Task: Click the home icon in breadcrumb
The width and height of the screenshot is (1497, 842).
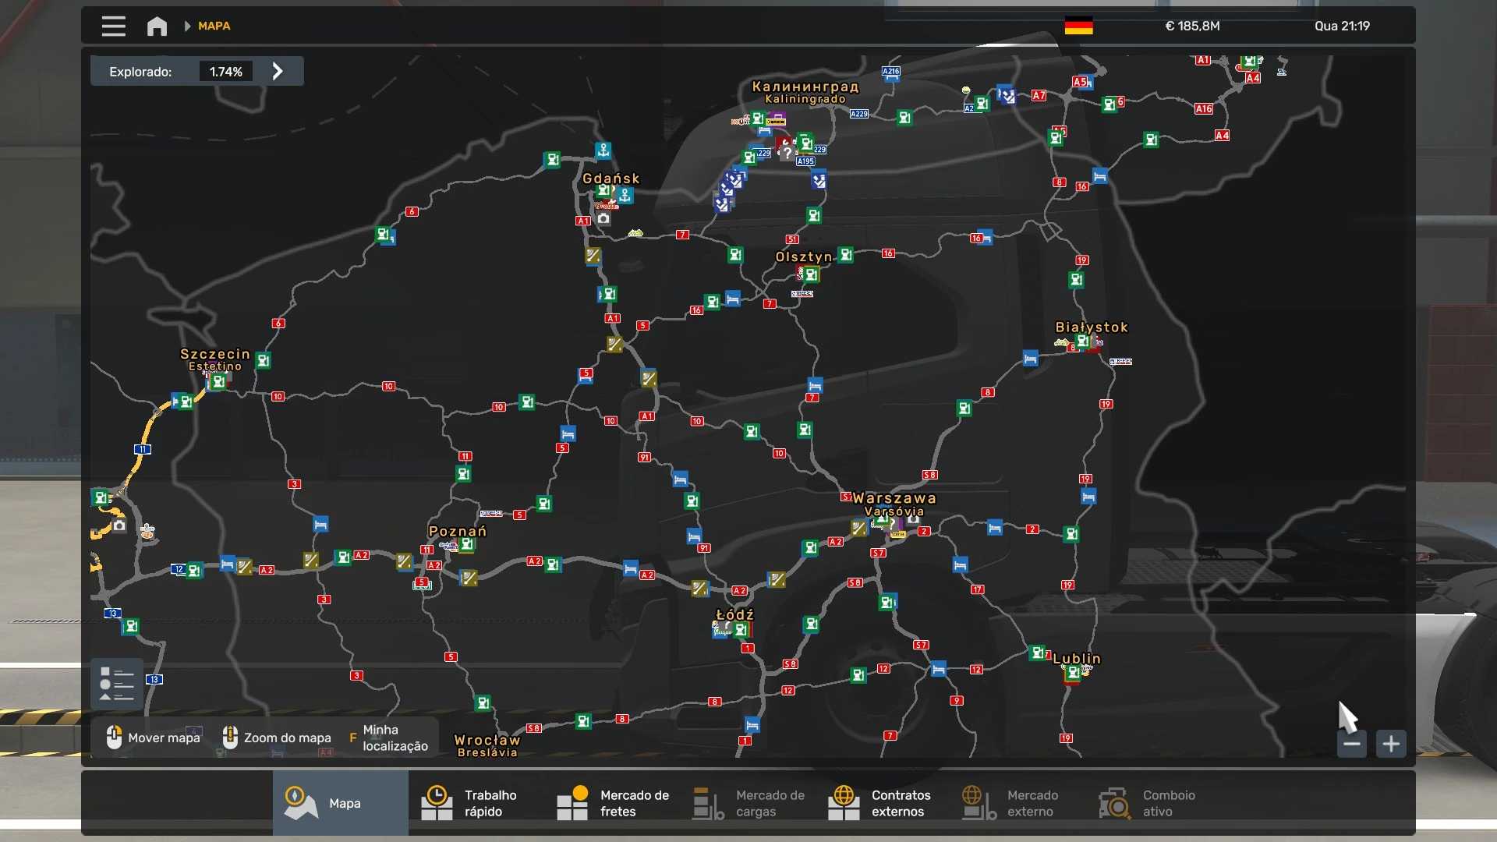Action: click(x=157, y=27)
